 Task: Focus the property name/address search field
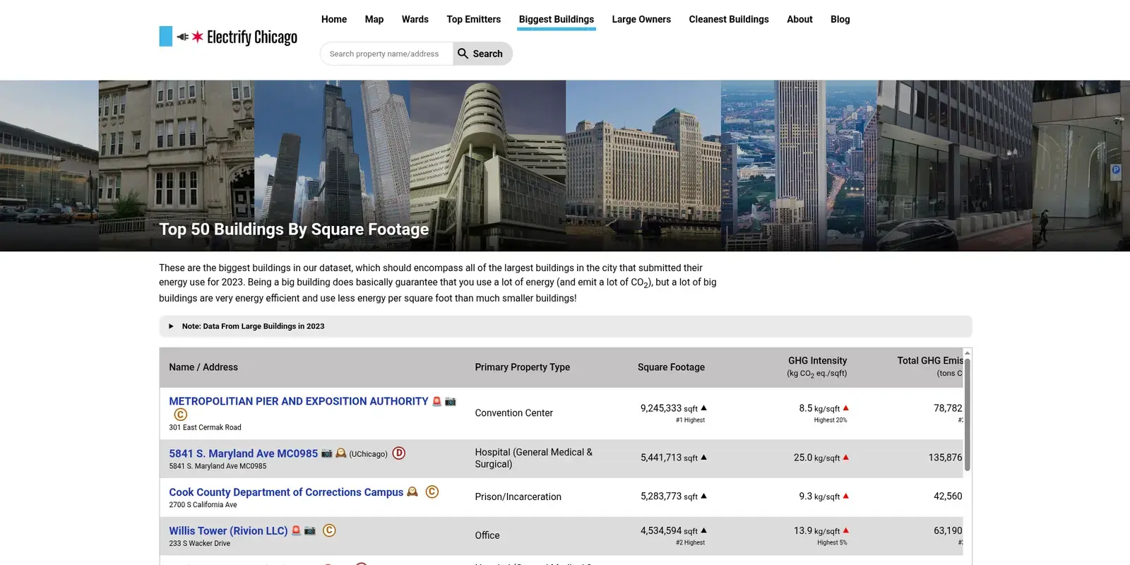386,54
